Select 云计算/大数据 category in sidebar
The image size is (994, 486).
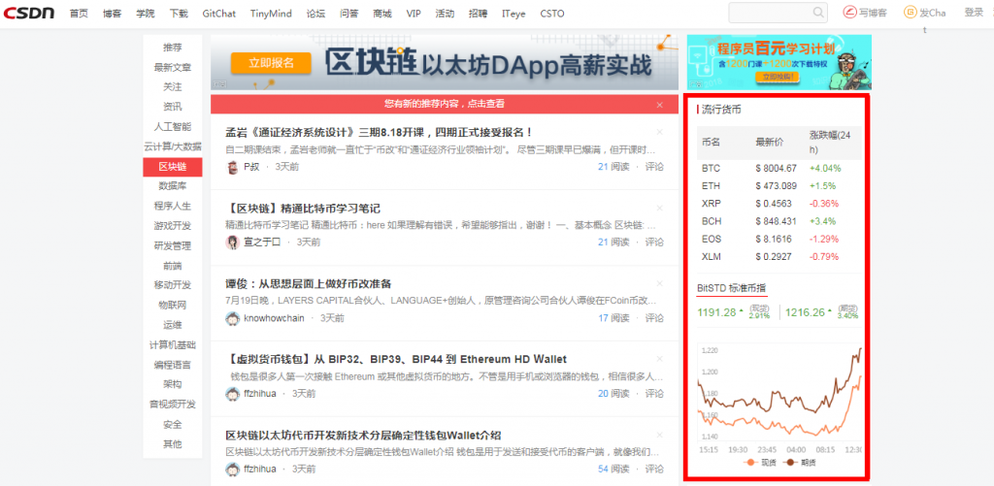(173, 146)
